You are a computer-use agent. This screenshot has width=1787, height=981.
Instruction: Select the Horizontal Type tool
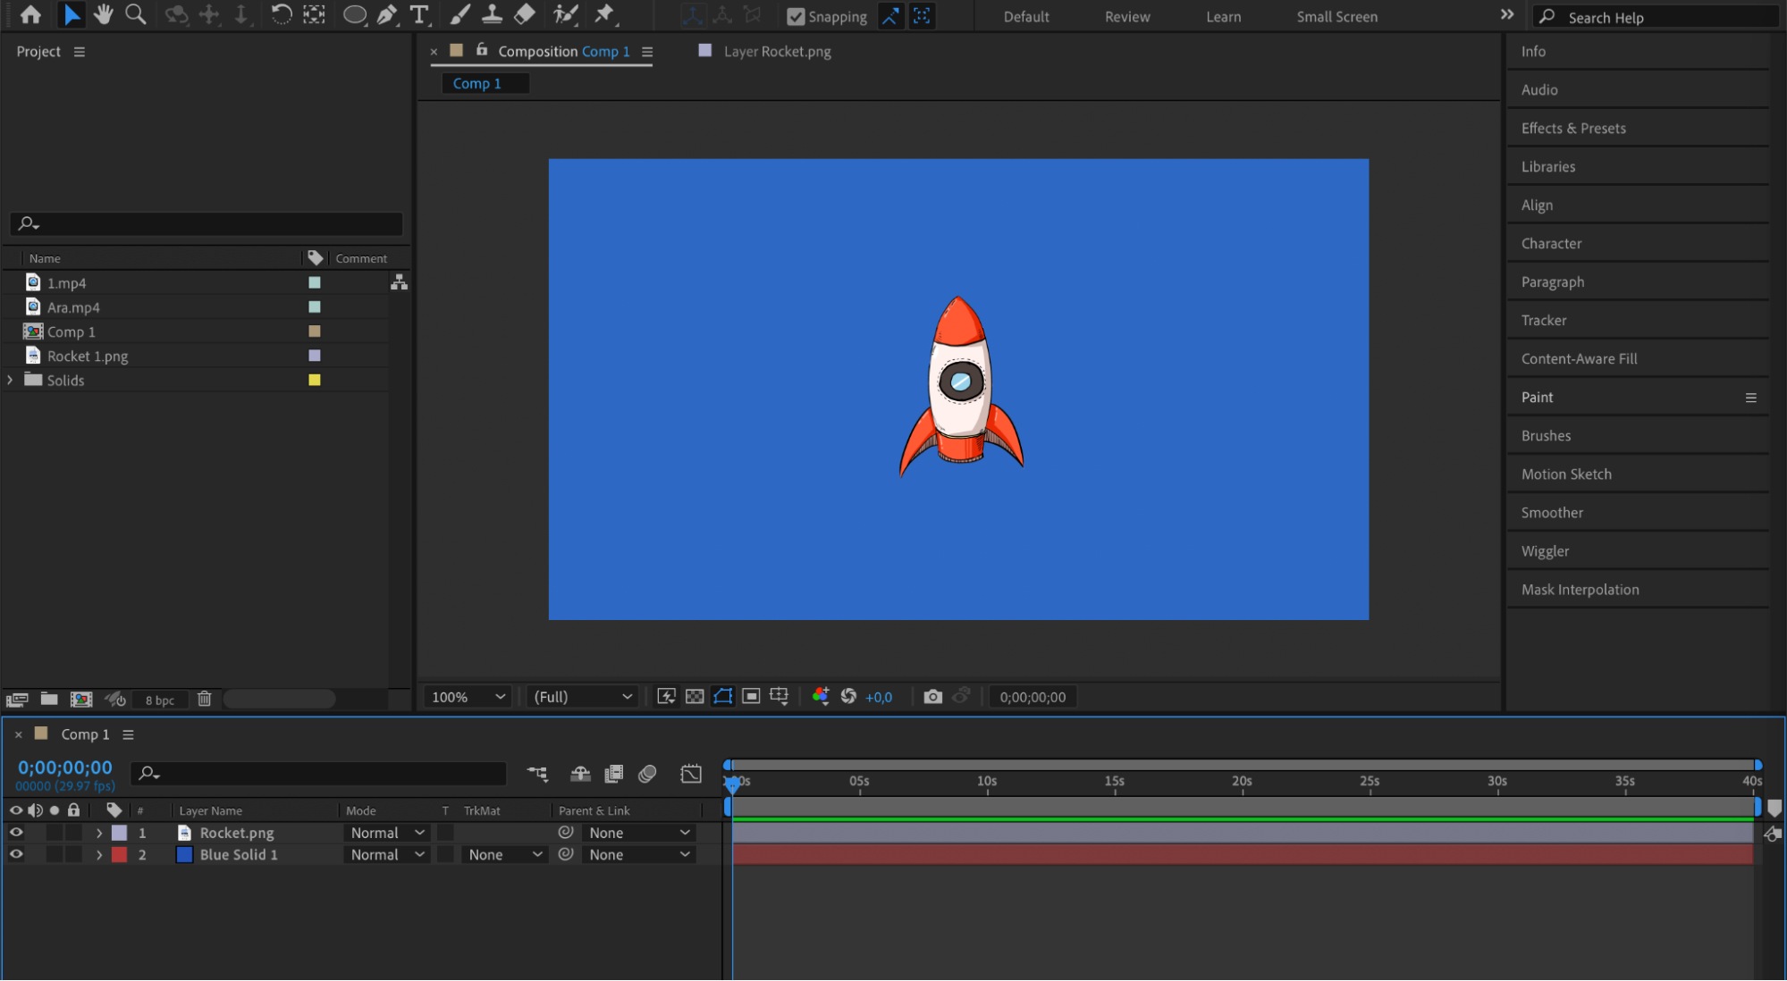coord(418,15)
